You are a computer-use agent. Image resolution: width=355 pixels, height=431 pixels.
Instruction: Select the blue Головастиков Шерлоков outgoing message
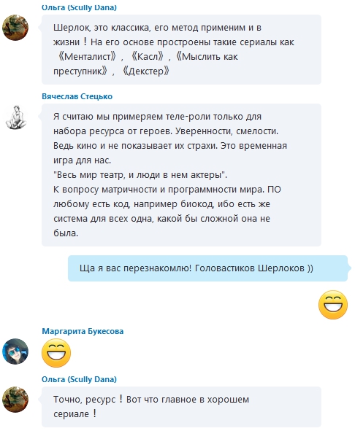207,268
